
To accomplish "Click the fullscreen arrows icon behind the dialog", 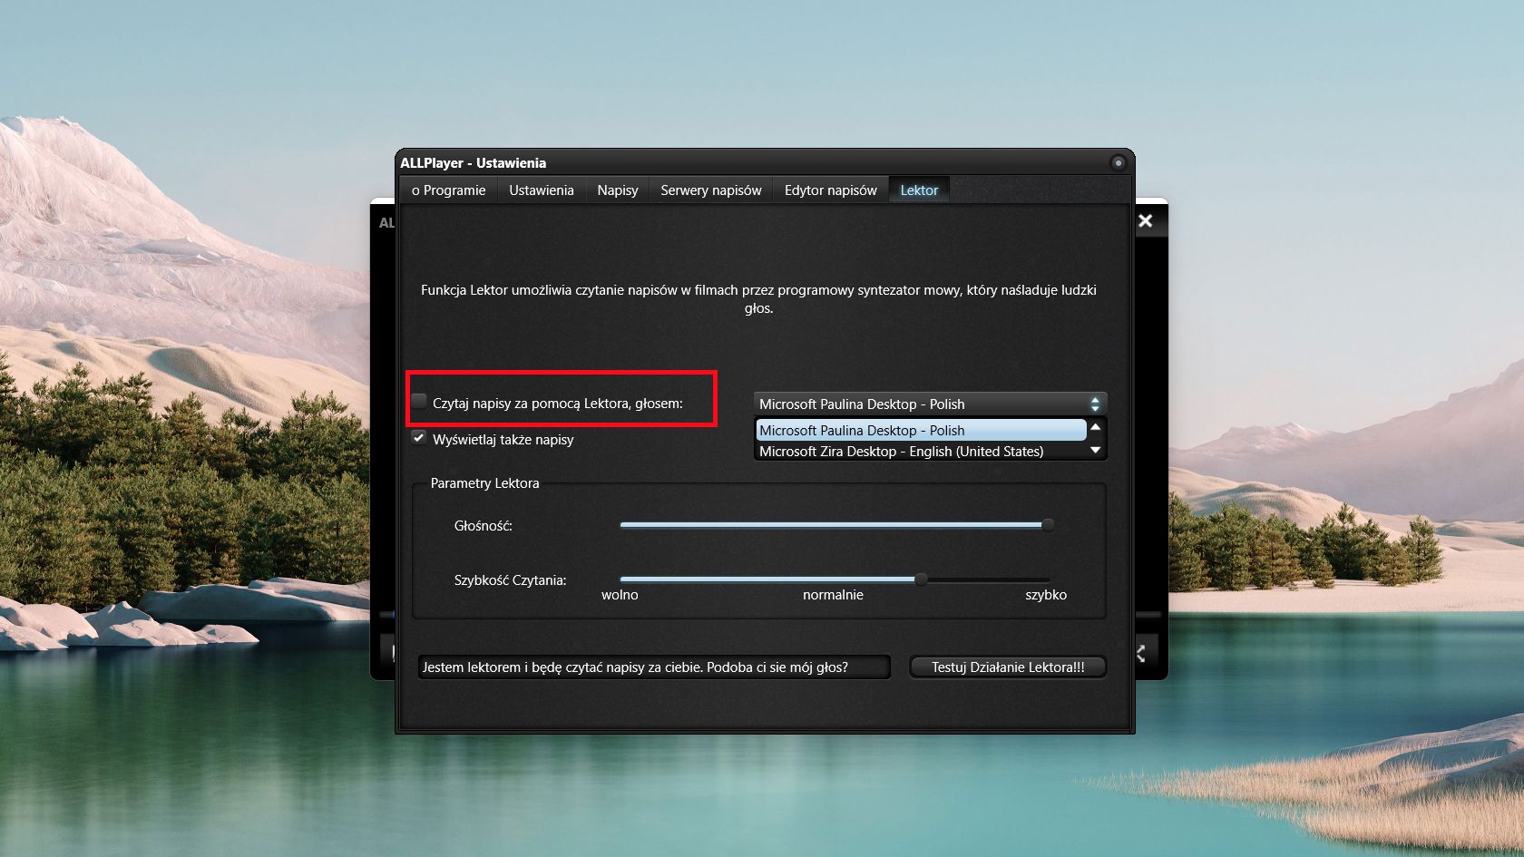I will [x=1141, y=653].
